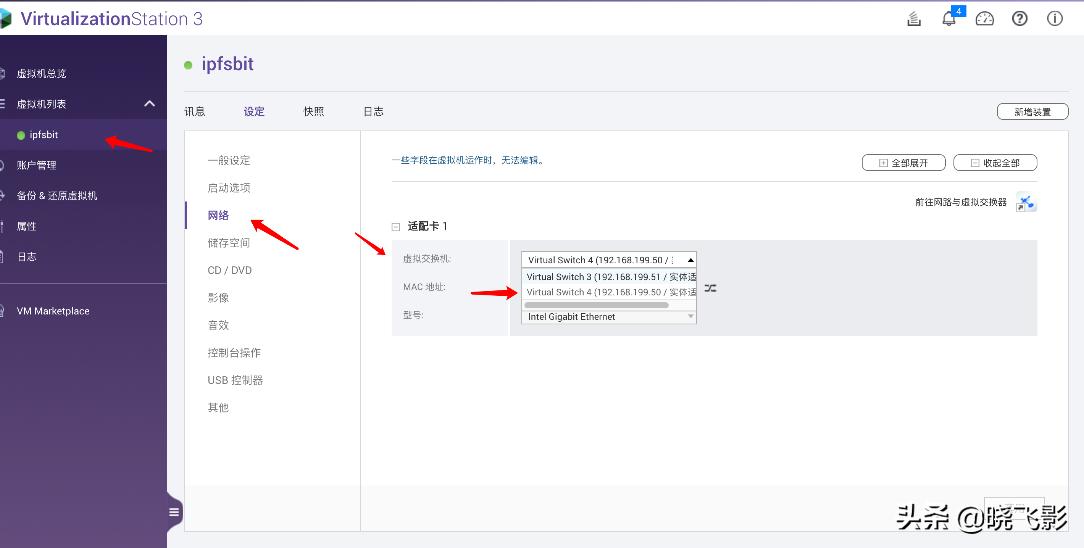Open the Intel Gigabit Ethernet model dropdown
The image size is (1084, 548).
coord(609,317)
